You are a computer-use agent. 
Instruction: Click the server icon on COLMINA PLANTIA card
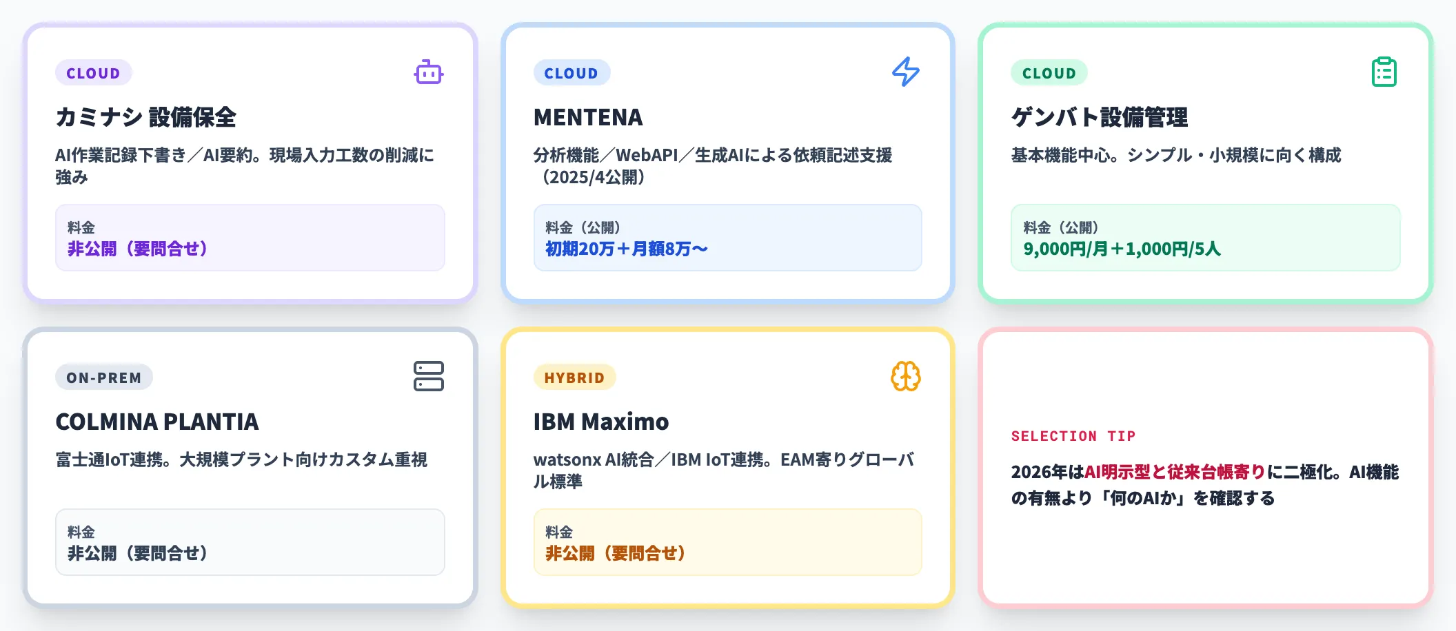click(428, 376)
